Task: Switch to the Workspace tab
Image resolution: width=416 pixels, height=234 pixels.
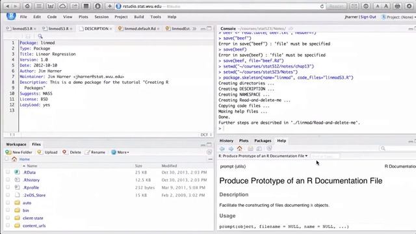Action: pos(16,144)
